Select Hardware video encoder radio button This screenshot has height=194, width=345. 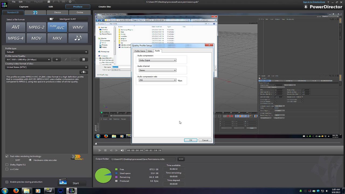(x=30, y=160)
